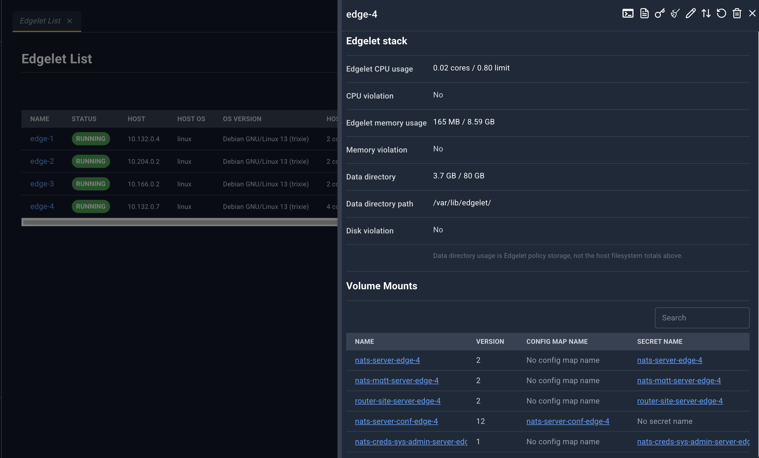Click the '0.02 cores / 0.80 limit' value
Screen dimensions: 759x458
point(471,68)
